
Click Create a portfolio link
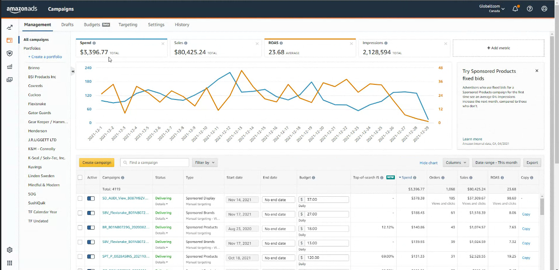(45, 57)
